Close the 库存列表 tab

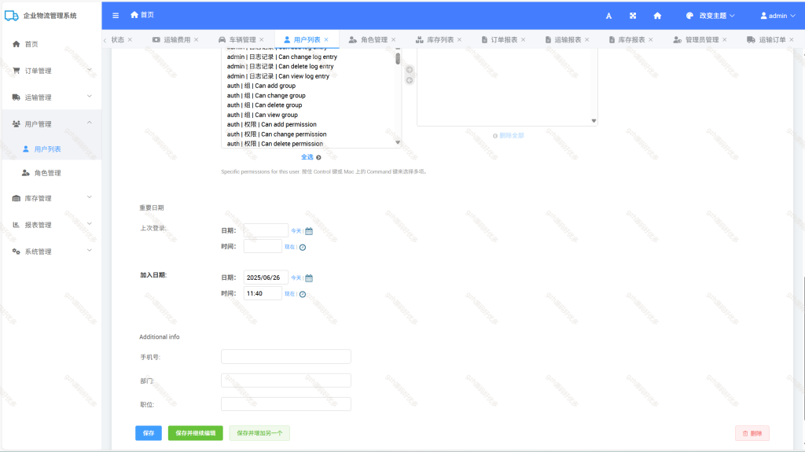point(459,39)
